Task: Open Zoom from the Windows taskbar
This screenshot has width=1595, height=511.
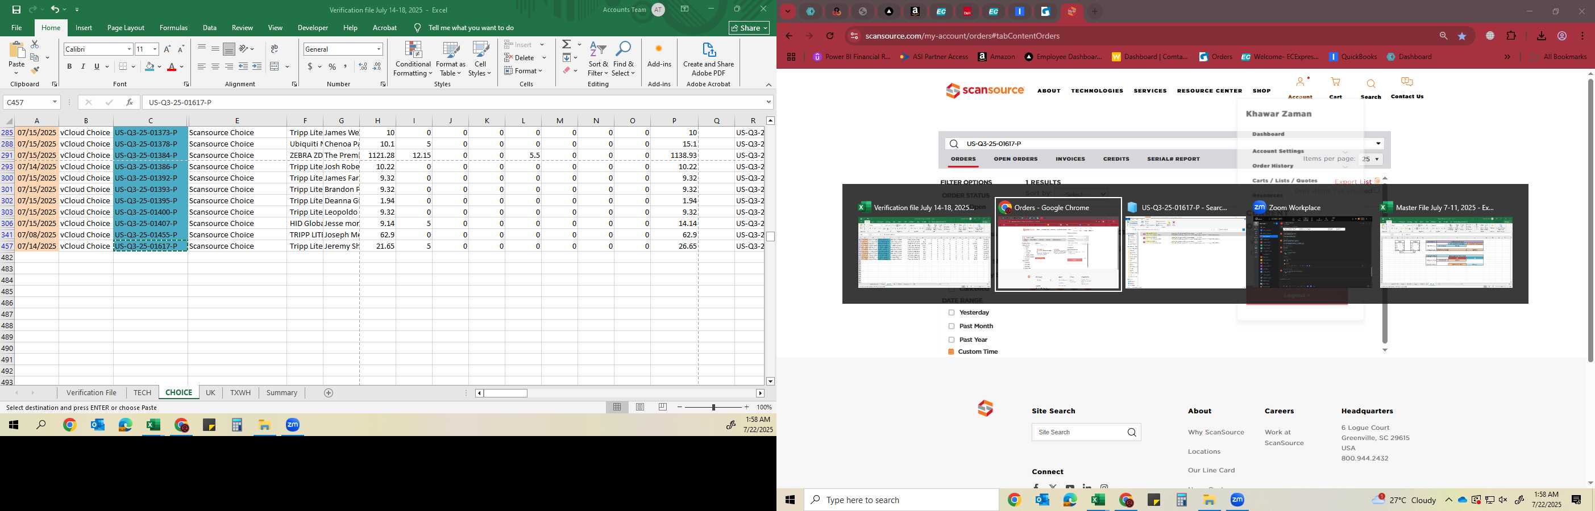Action: click(1237, 500)
